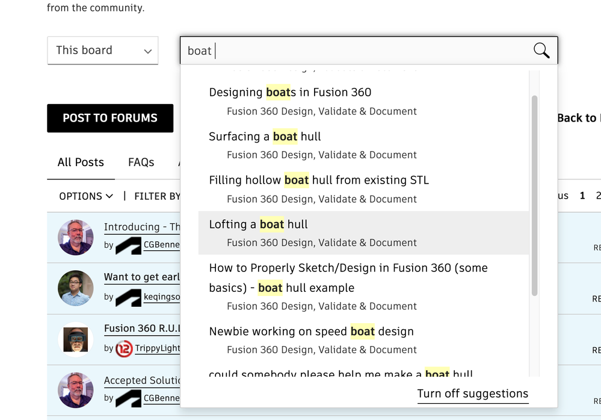Image resolution: width=601 pixels, height=420 pixels.
Task: Open the 'This board' scope dropdown
Action: pos(103,51)
